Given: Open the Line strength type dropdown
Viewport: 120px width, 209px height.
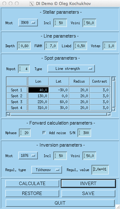Looking at the screenshot, I should coord(71,69).
